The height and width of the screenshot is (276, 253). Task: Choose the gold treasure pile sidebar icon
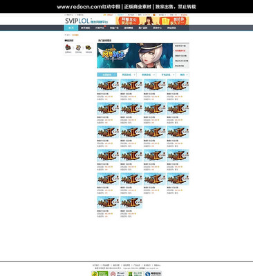tap(88, 48)
